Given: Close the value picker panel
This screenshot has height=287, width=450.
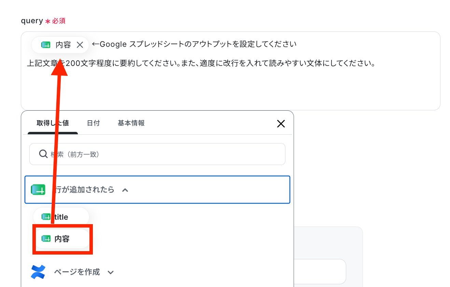Looking at the screenshot, I should tap(281, 124).
